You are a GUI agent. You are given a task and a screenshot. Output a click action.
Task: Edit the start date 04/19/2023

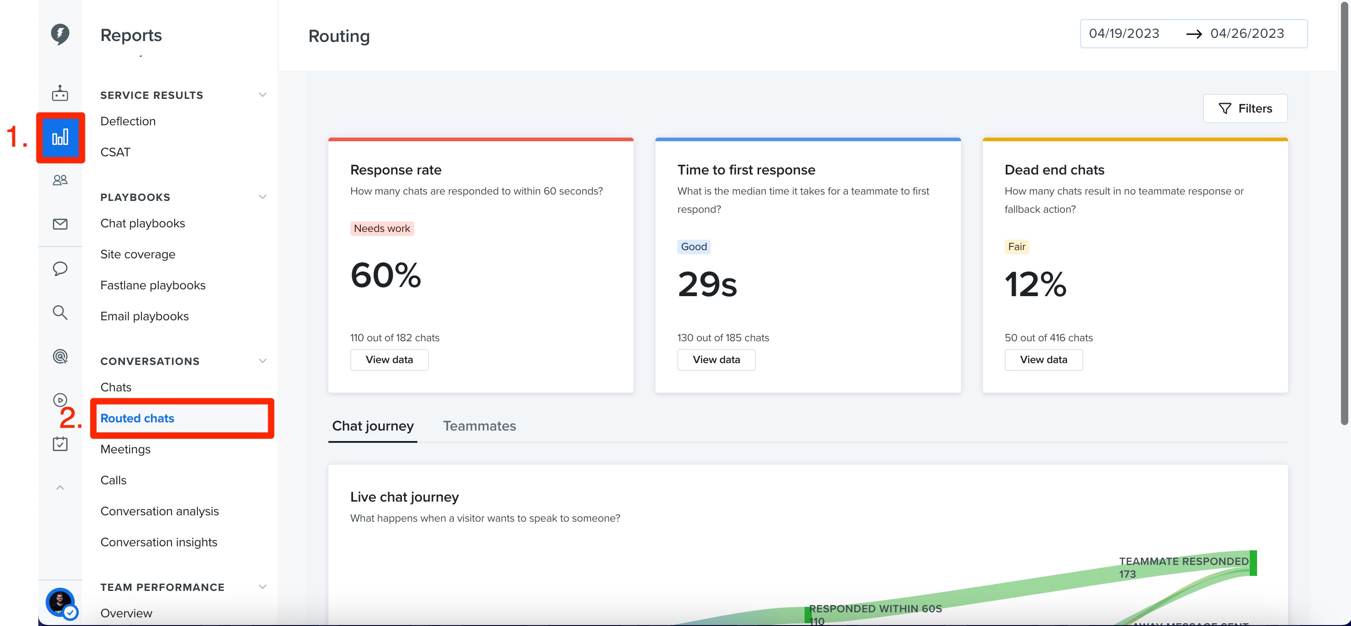coord(1124,34)
